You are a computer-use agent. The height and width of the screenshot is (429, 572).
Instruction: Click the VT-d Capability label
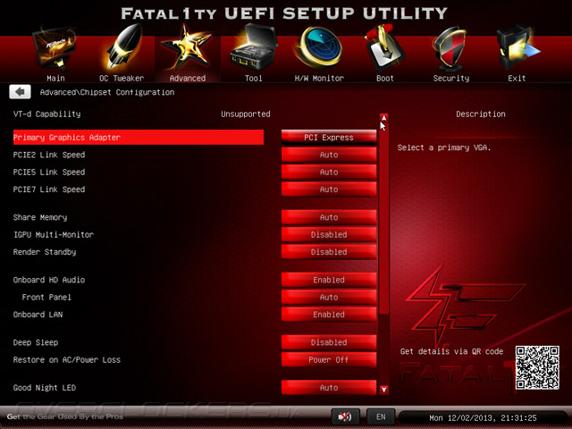[x=46, y=114]
